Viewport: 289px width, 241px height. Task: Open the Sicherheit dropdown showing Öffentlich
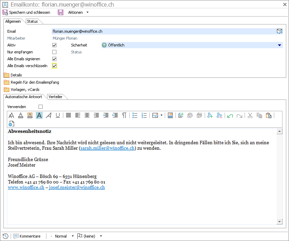pos(279,45)
